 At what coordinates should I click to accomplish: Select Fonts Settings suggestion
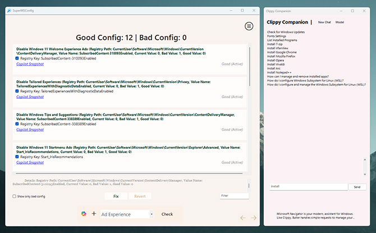(277, 36)
